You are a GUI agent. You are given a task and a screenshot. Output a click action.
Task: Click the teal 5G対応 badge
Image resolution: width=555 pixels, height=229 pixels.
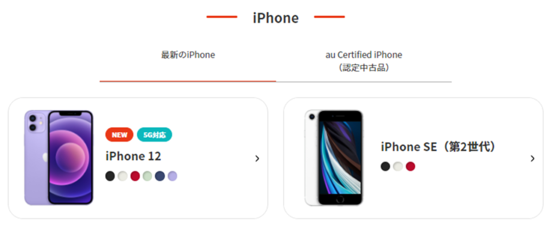tap(154, 135)
